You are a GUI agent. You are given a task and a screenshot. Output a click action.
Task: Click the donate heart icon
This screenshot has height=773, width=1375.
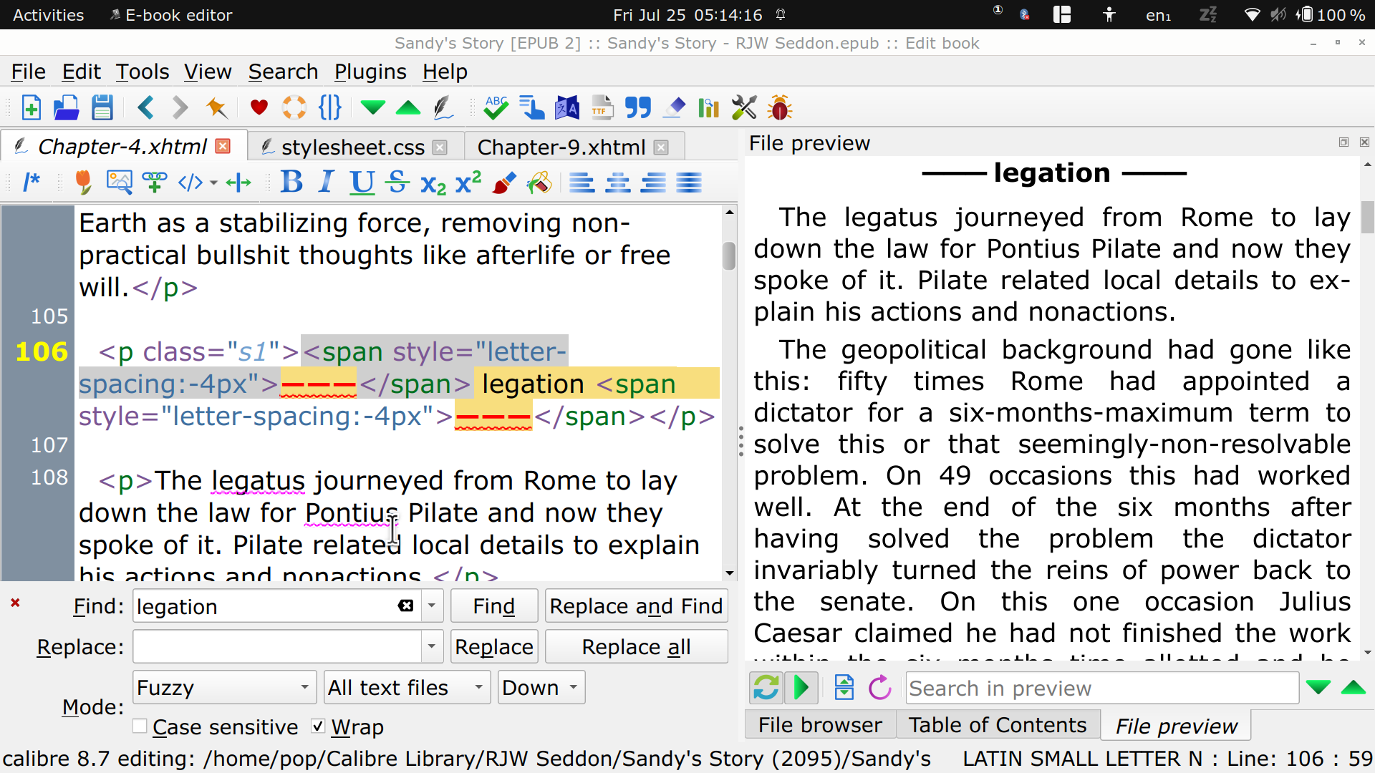[x=259, y=108]
